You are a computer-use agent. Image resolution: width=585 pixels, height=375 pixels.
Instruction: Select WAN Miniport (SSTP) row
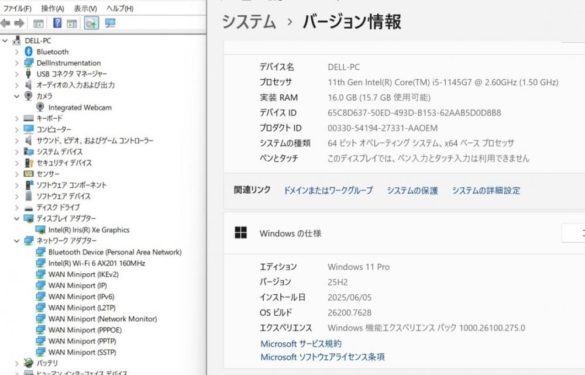pos(82,352)
